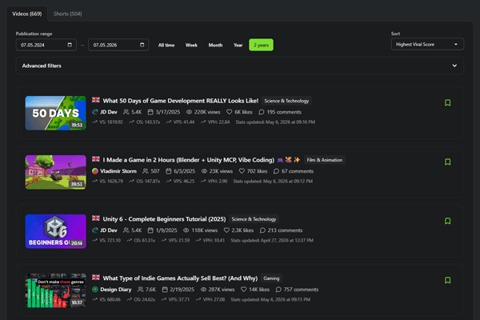This screenshot has width=480, height=320.
Task: Bookmark the Blender + Unity MCP video
Action: [447, 162]
